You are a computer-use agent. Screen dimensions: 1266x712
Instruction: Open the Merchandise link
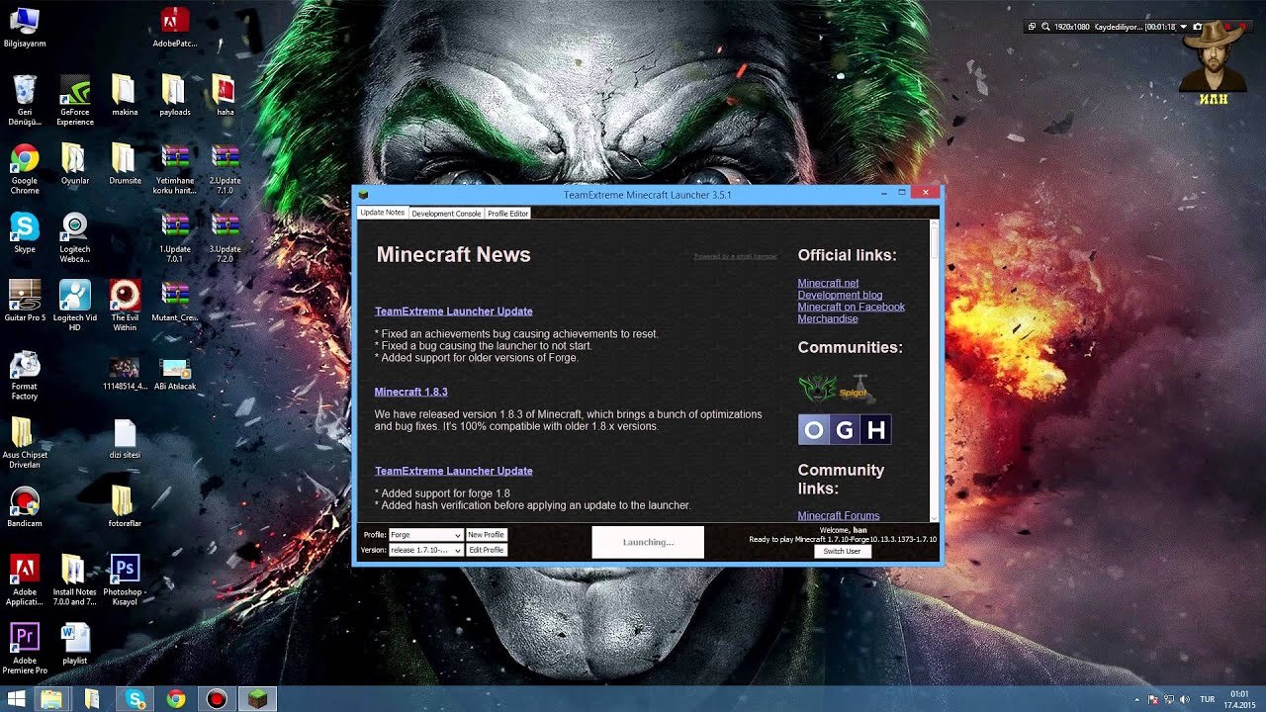(x=828, y=318)
